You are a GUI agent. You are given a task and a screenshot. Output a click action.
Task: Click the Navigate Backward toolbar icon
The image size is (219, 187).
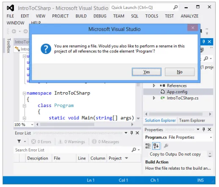coord(14,31)
